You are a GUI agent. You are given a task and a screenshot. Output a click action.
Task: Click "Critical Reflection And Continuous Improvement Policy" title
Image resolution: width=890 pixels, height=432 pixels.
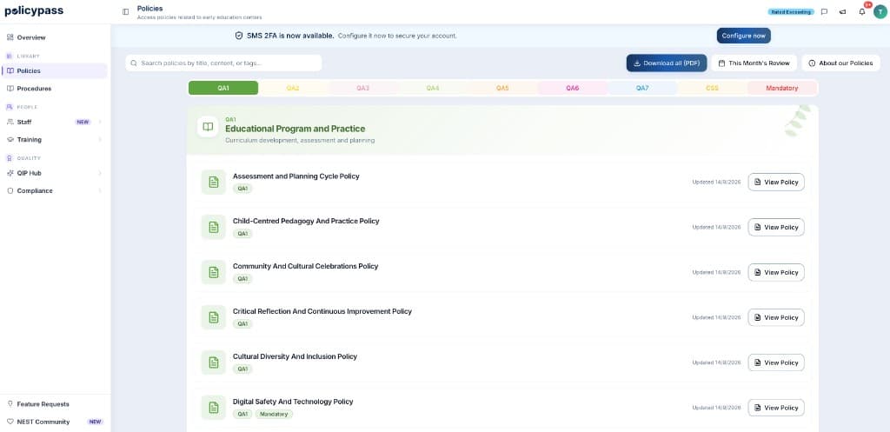coord(322,311)
